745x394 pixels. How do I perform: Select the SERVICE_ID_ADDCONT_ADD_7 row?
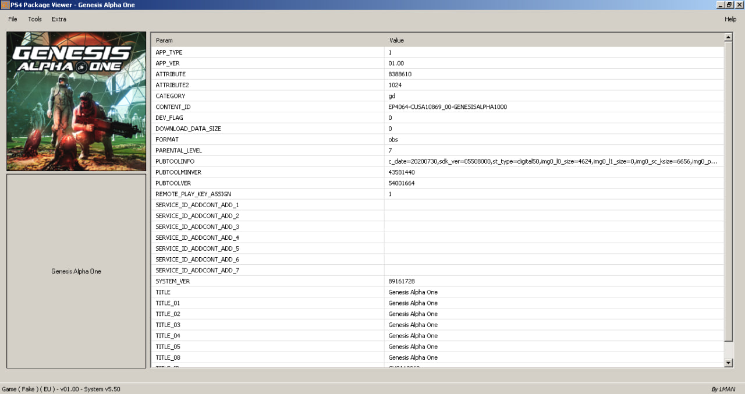438,270
